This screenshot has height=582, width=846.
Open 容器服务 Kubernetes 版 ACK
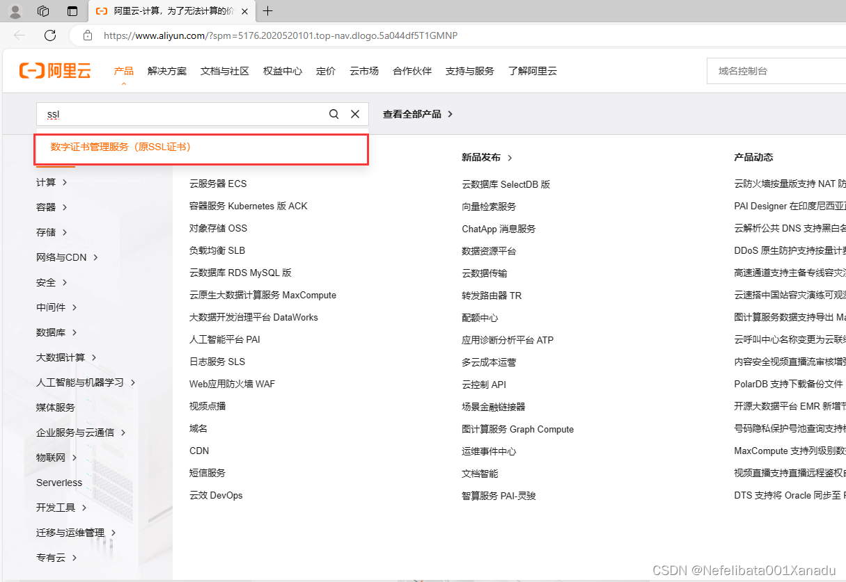pos(248,206)
